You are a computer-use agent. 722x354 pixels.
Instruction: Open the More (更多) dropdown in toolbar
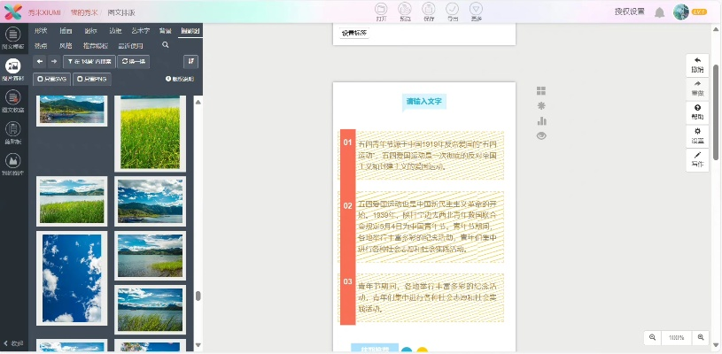click(x=476, y=9)
